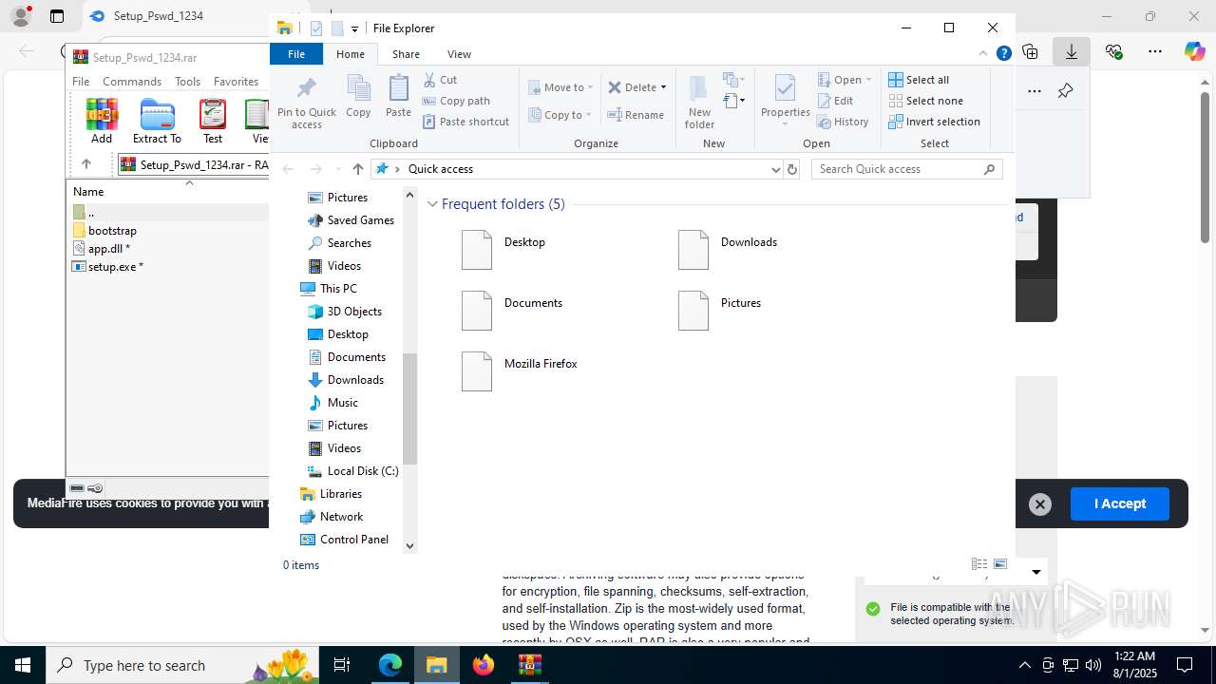1216x684 pixels.
Task: Click Invert selection in the ribbon
Action: (934, 122)
